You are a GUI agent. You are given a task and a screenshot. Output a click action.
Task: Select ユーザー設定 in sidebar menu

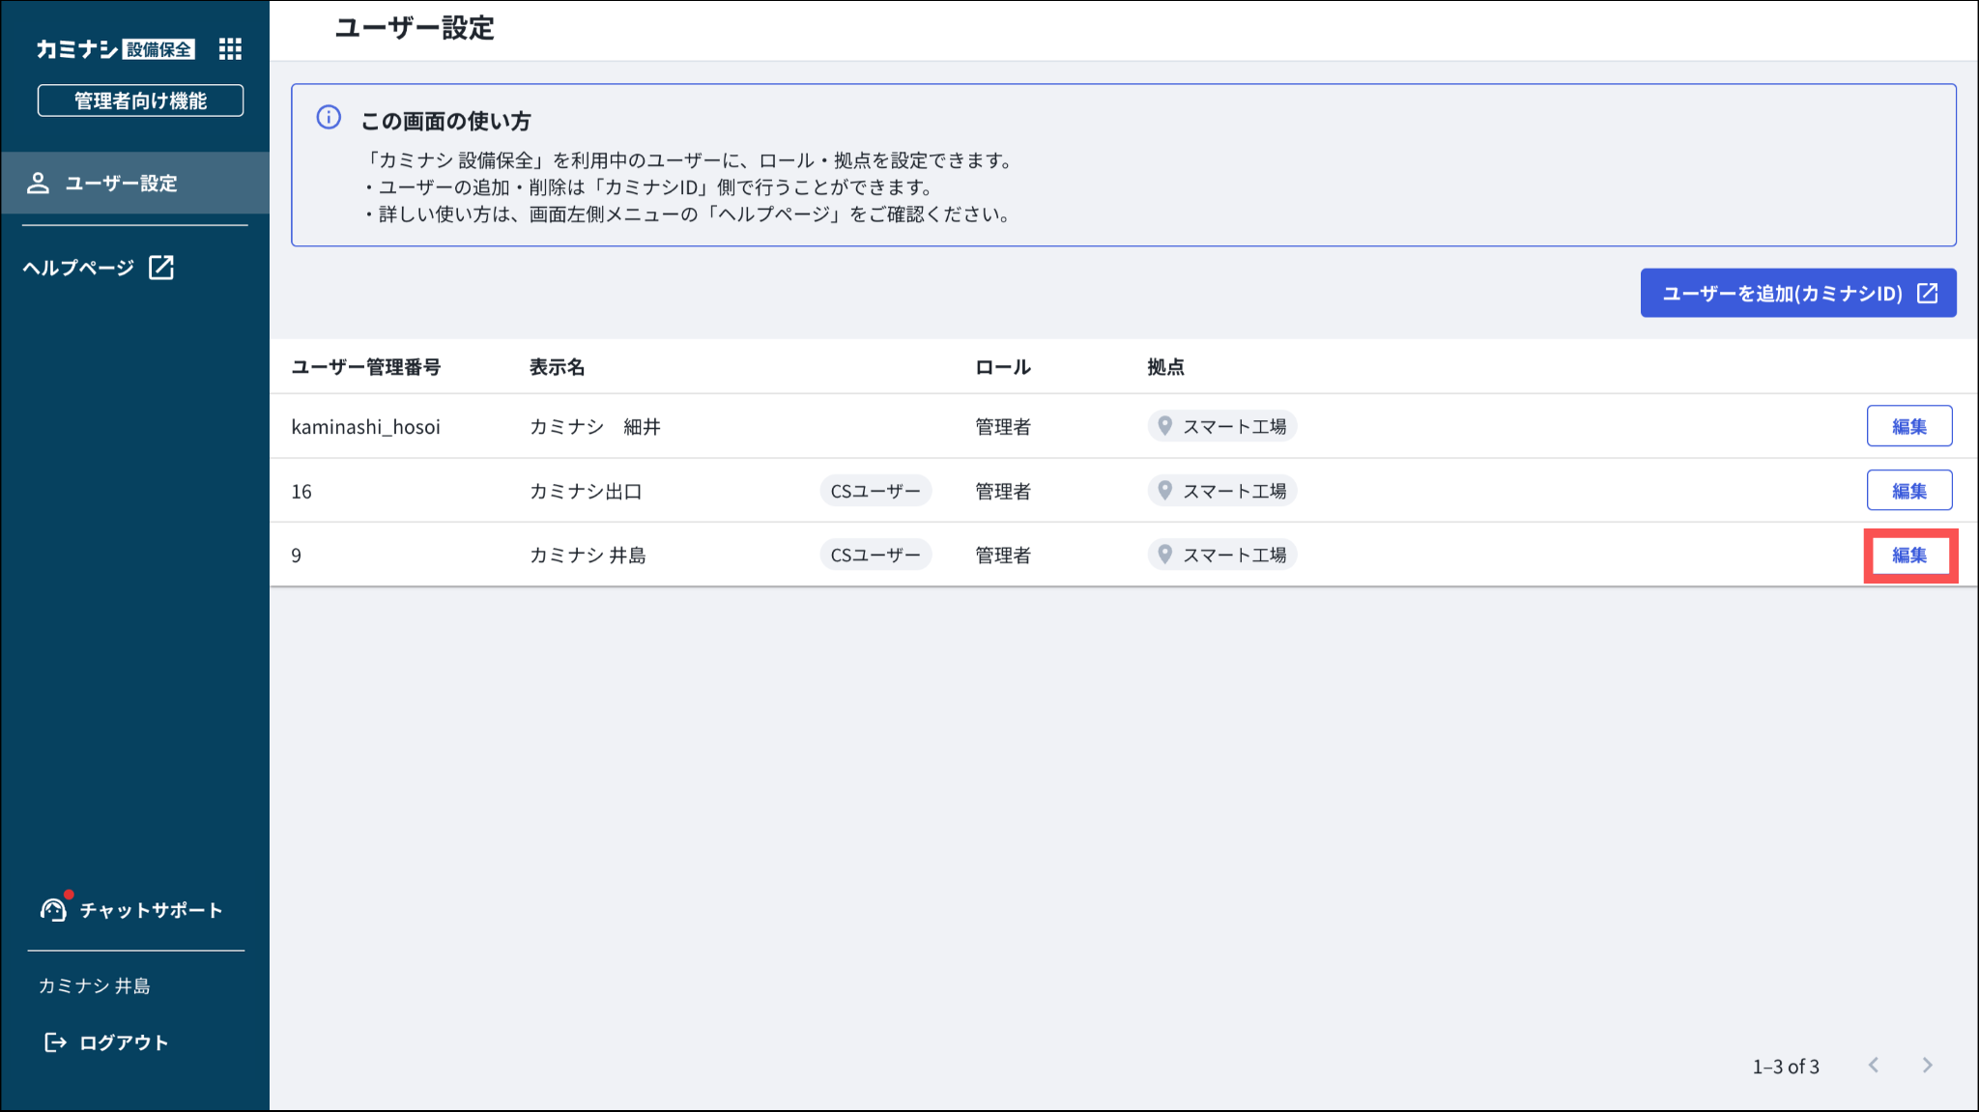pyautogui.click(x=121, y=184)
